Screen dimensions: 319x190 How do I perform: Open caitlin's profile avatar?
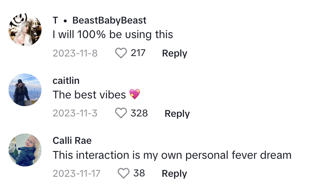[25, 90]
